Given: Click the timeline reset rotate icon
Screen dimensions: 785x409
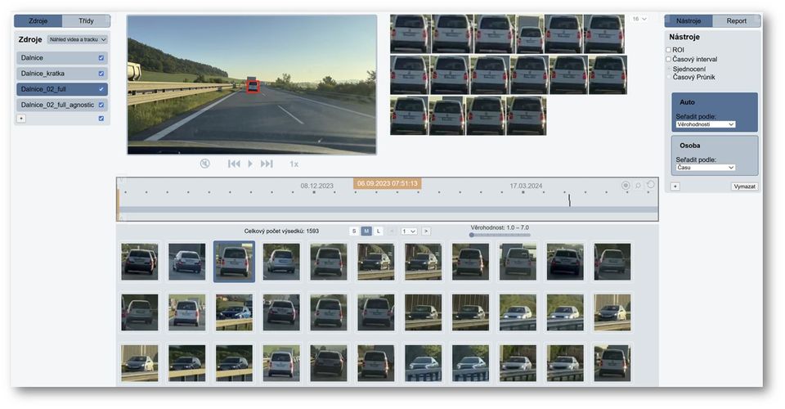Looking at the screenshot, I should click(x=650, y=185).
